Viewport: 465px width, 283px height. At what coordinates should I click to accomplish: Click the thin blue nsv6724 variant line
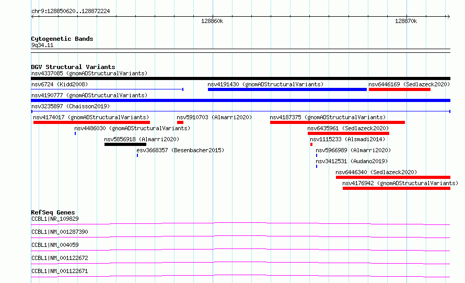click(x=107, y=89)
